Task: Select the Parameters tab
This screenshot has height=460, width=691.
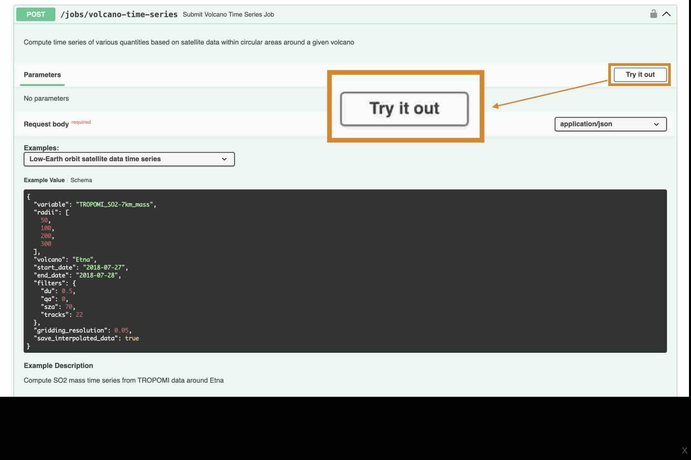Action: click(x=42, y=75)
